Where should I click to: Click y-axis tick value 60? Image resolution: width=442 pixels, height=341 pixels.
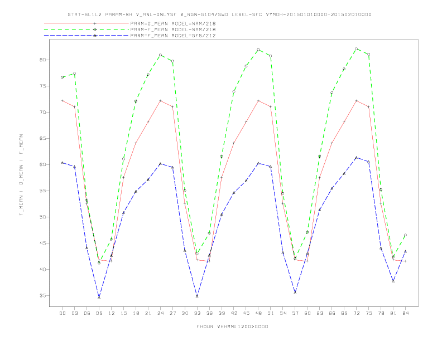tap(42, 164)
